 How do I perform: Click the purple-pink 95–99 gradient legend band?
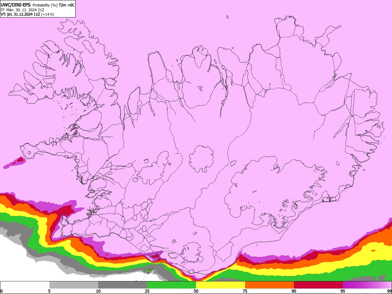tap(367, 285)
